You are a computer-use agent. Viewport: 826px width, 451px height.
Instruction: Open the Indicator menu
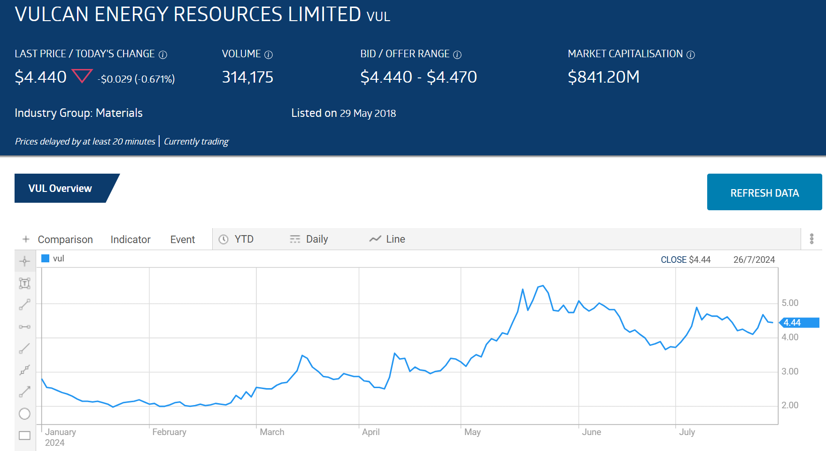(131, 240)
